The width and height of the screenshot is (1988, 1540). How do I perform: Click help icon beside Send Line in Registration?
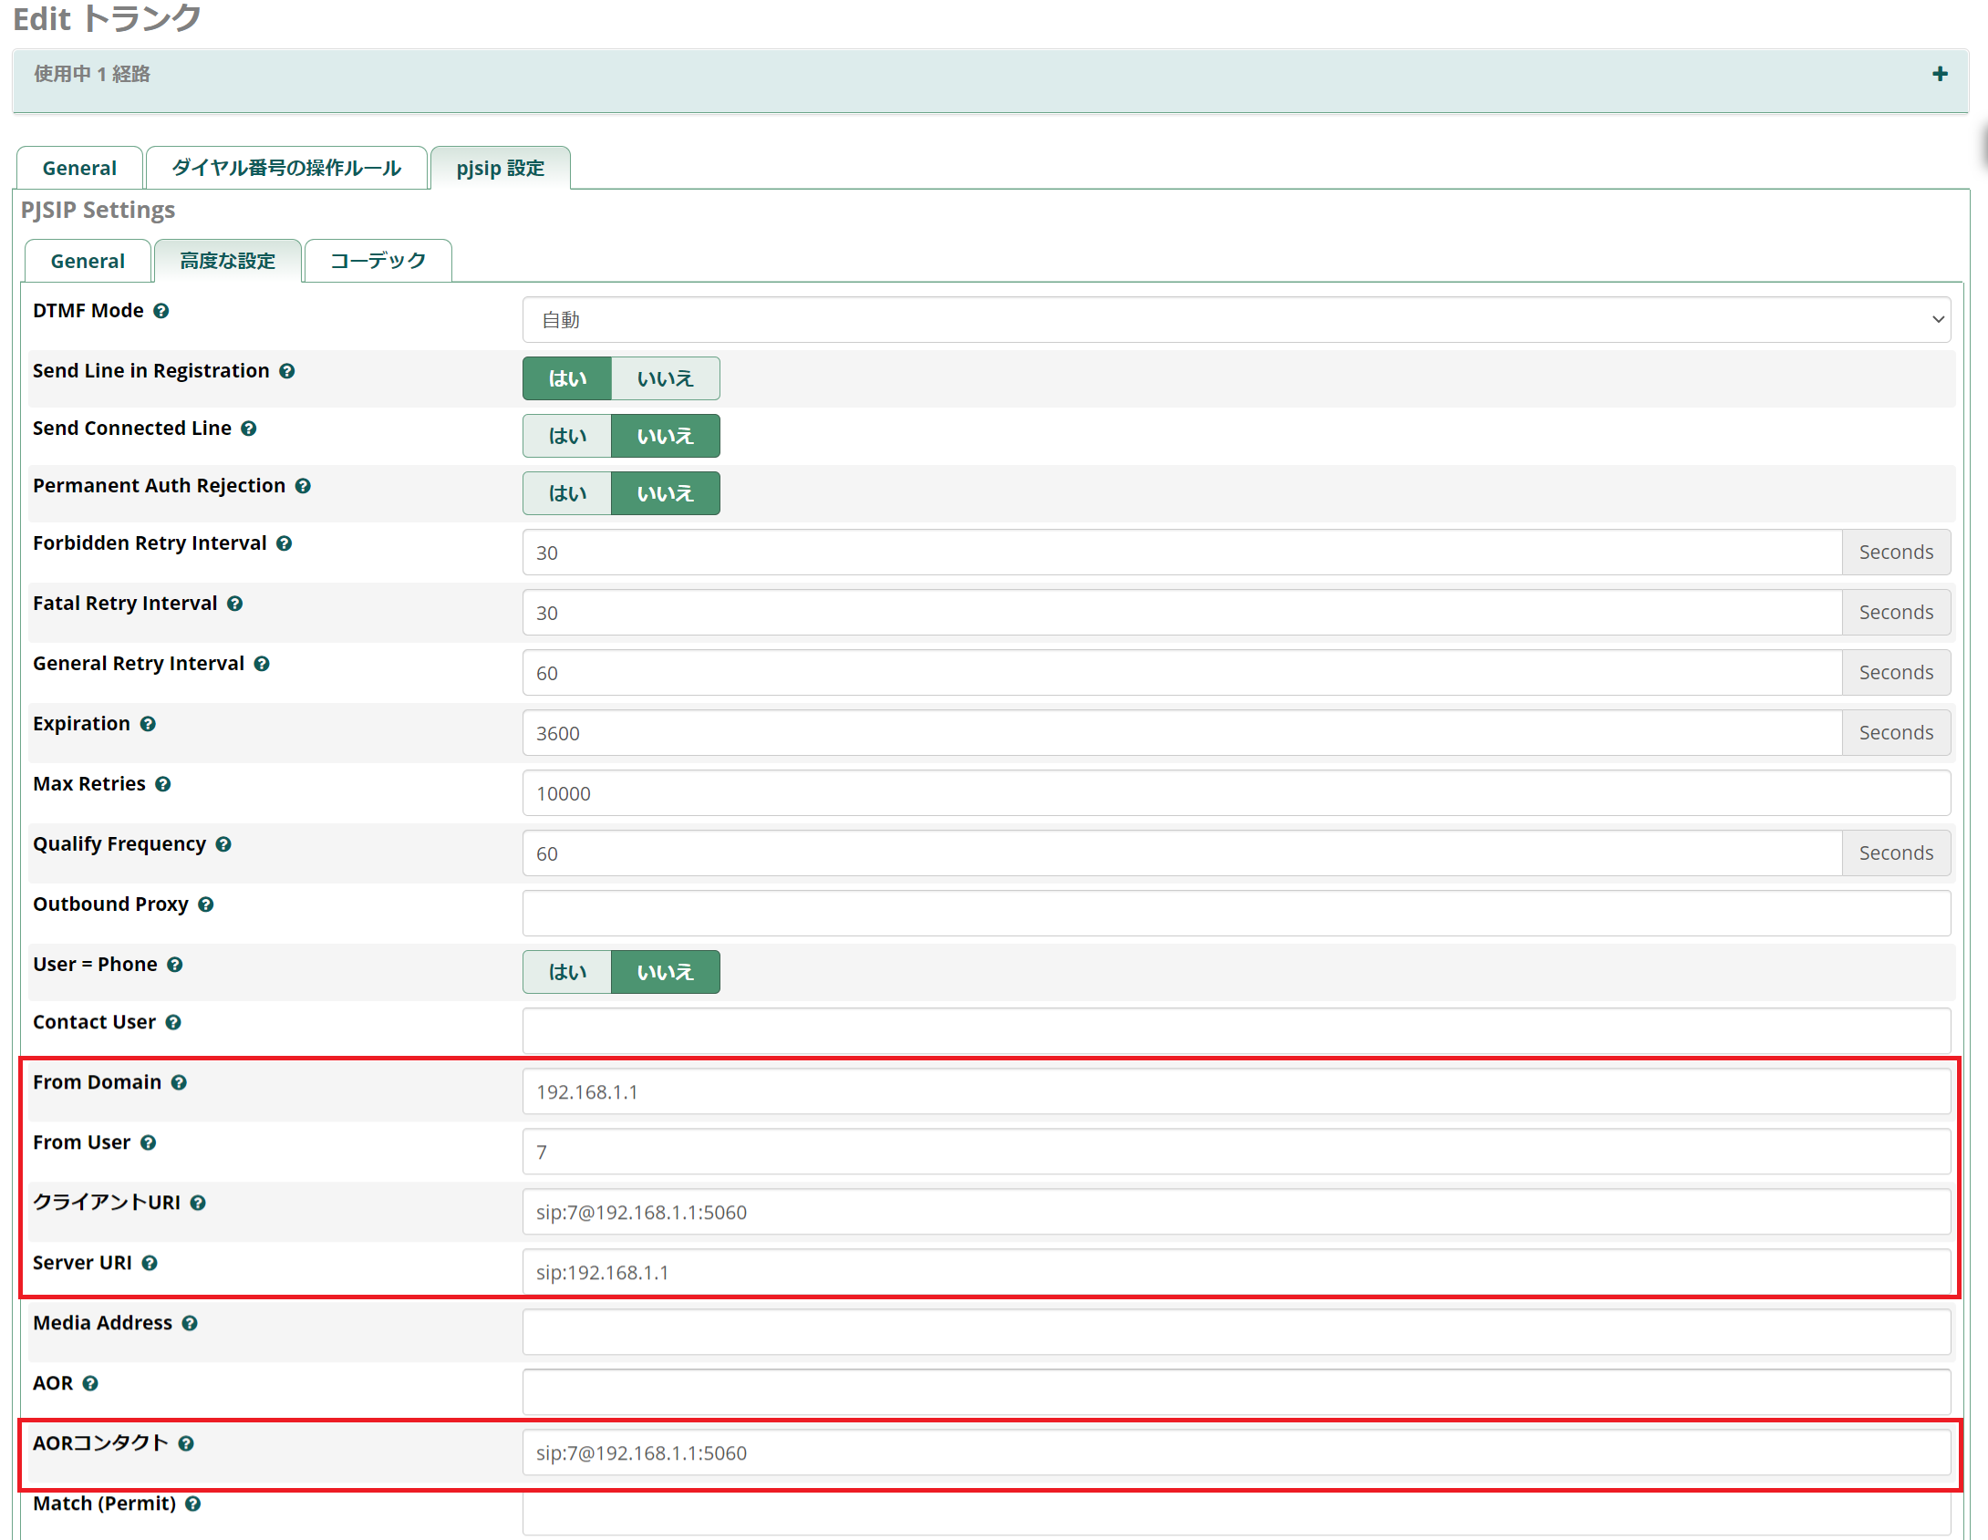pos(287,371)
